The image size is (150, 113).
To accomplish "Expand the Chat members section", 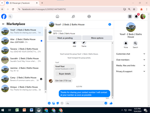I will 130,60.
